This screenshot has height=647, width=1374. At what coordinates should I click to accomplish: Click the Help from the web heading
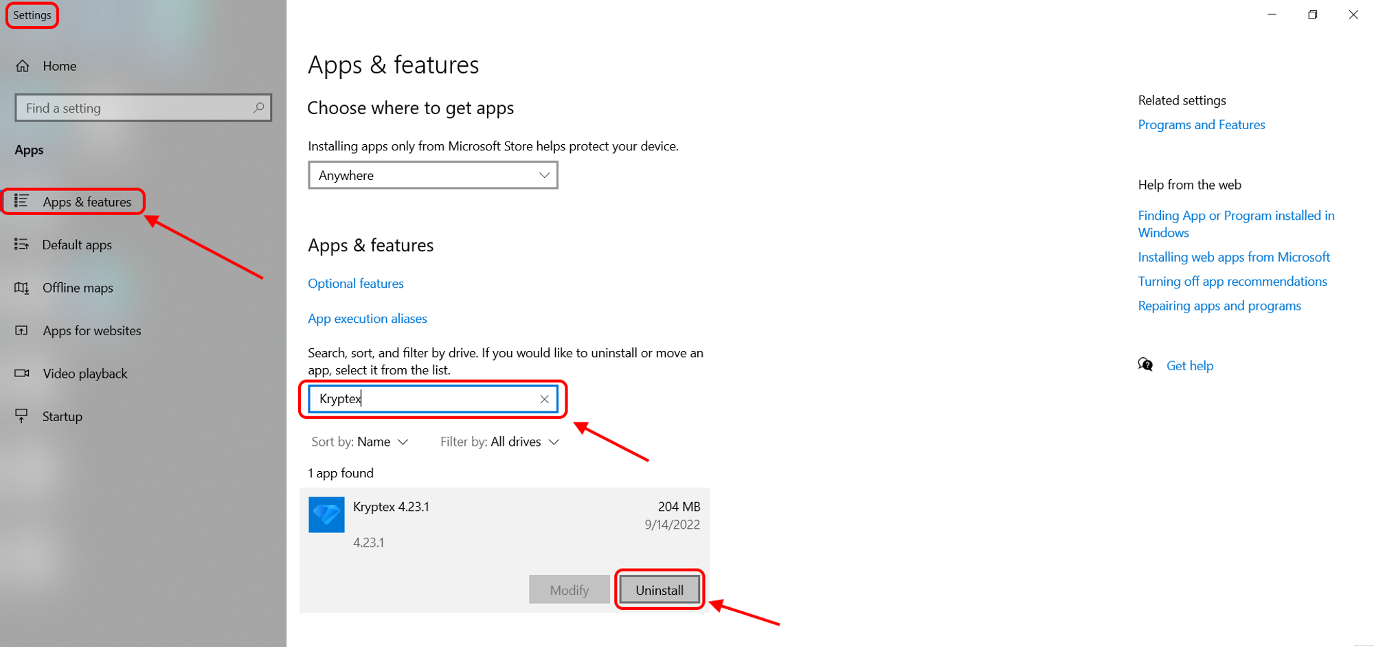coord(1189,185)
